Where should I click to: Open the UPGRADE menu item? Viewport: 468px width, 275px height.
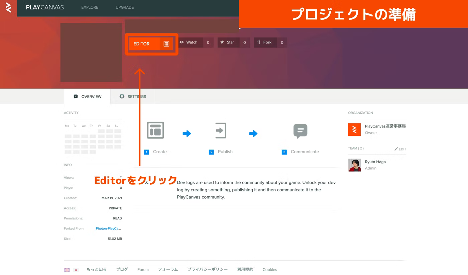[125, 7]
